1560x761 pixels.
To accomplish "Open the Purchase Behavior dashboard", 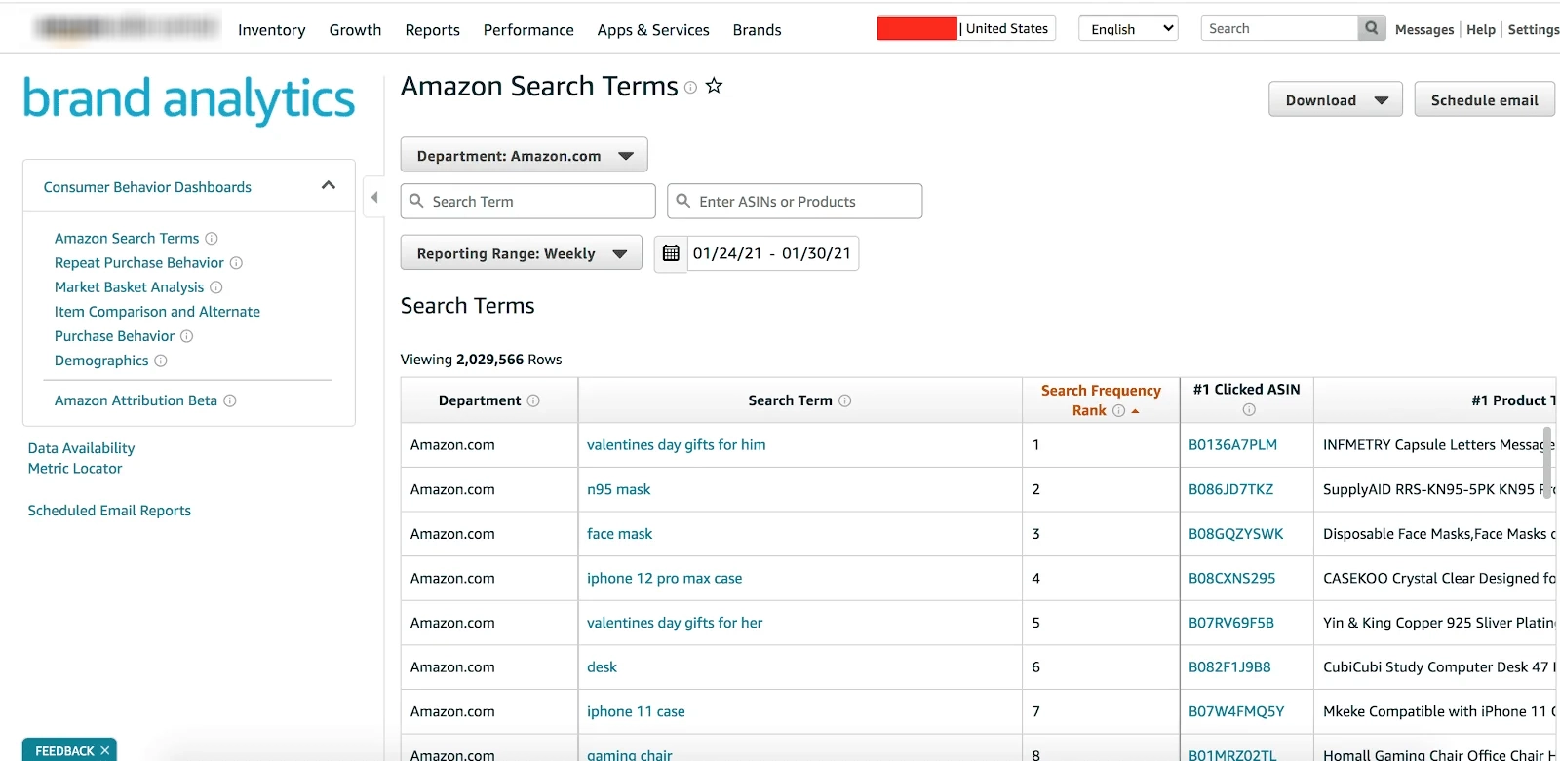I will 114,336.
